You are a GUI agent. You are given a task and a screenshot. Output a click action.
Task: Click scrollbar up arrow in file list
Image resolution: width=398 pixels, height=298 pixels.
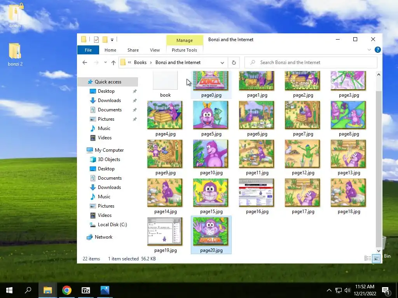[379, 74]
